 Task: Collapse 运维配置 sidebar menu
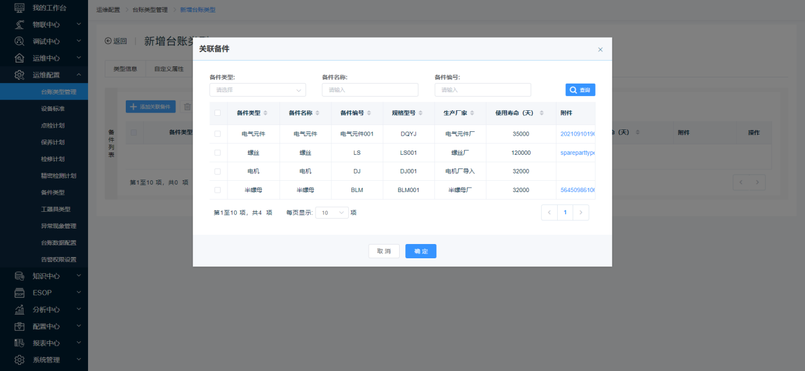click(x=79, y=75)
